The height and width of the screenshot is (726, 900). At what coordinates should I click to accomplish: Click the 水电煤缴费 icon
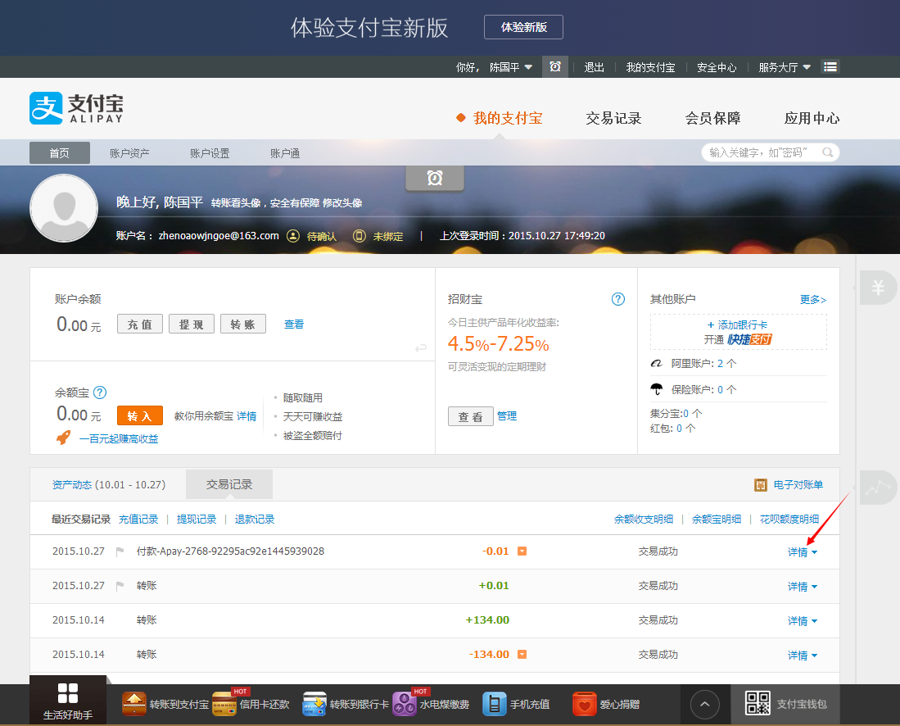tap(404, 704)
